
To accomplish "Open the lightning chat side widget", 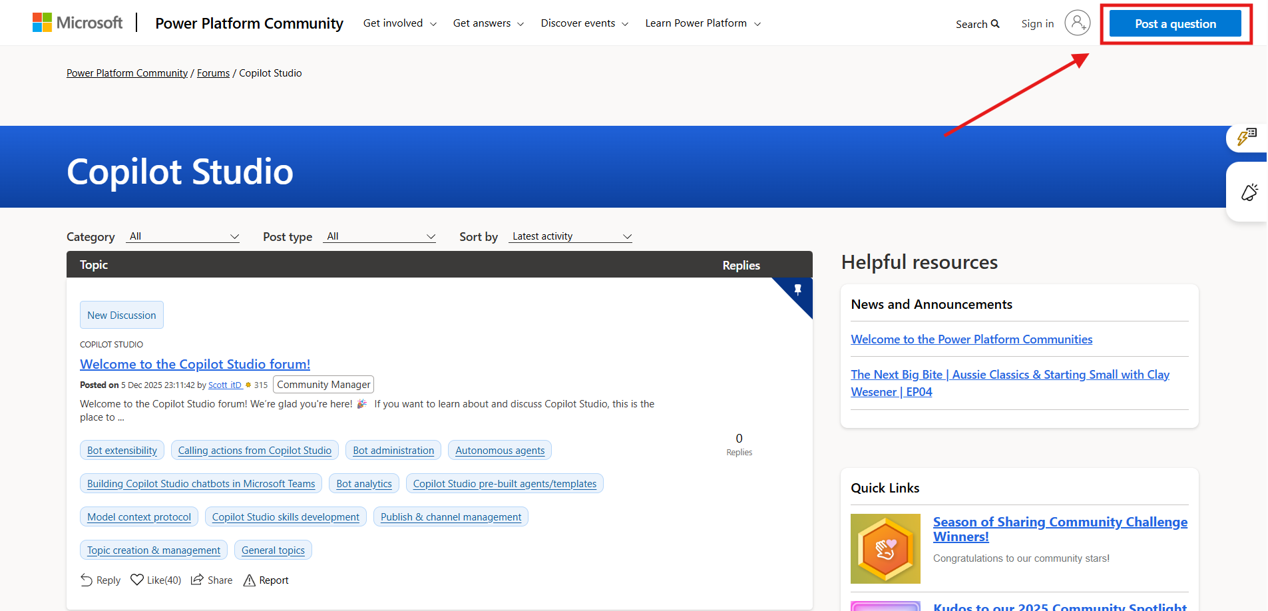I will pos(1247,136).
